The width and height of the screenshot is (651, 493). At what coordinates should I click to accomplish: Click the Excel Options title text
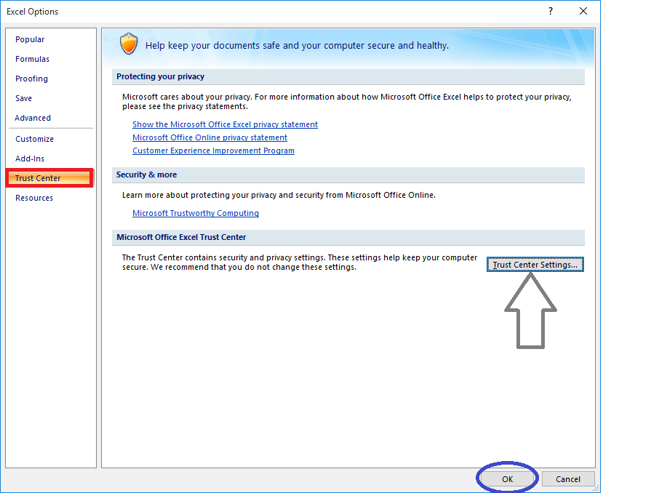(33, 12)
